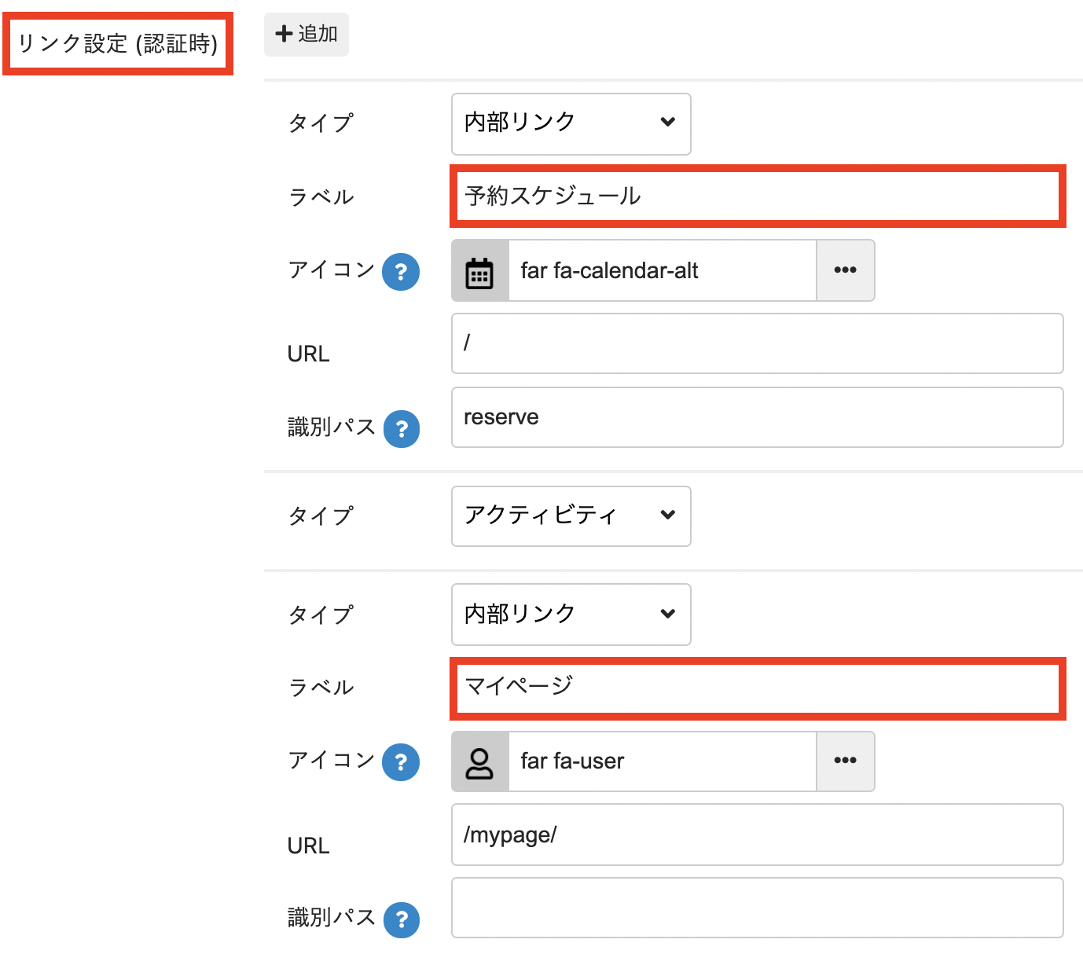Click the far fa-calendar-alt icon text field
Screen dimensions: 1083x954
[x=662, y=271]
